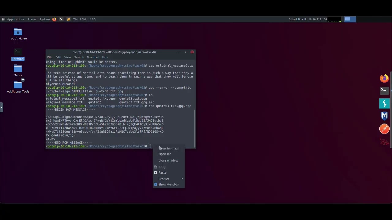The height and width of the screenshot is (220, 392).
Task: Open Postman icon in the dock
Action: pos(384,129)
